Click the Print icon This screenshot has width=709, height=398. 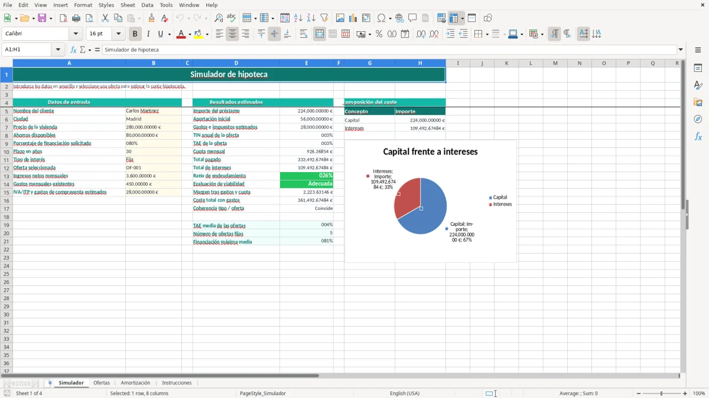click(76, 18)
